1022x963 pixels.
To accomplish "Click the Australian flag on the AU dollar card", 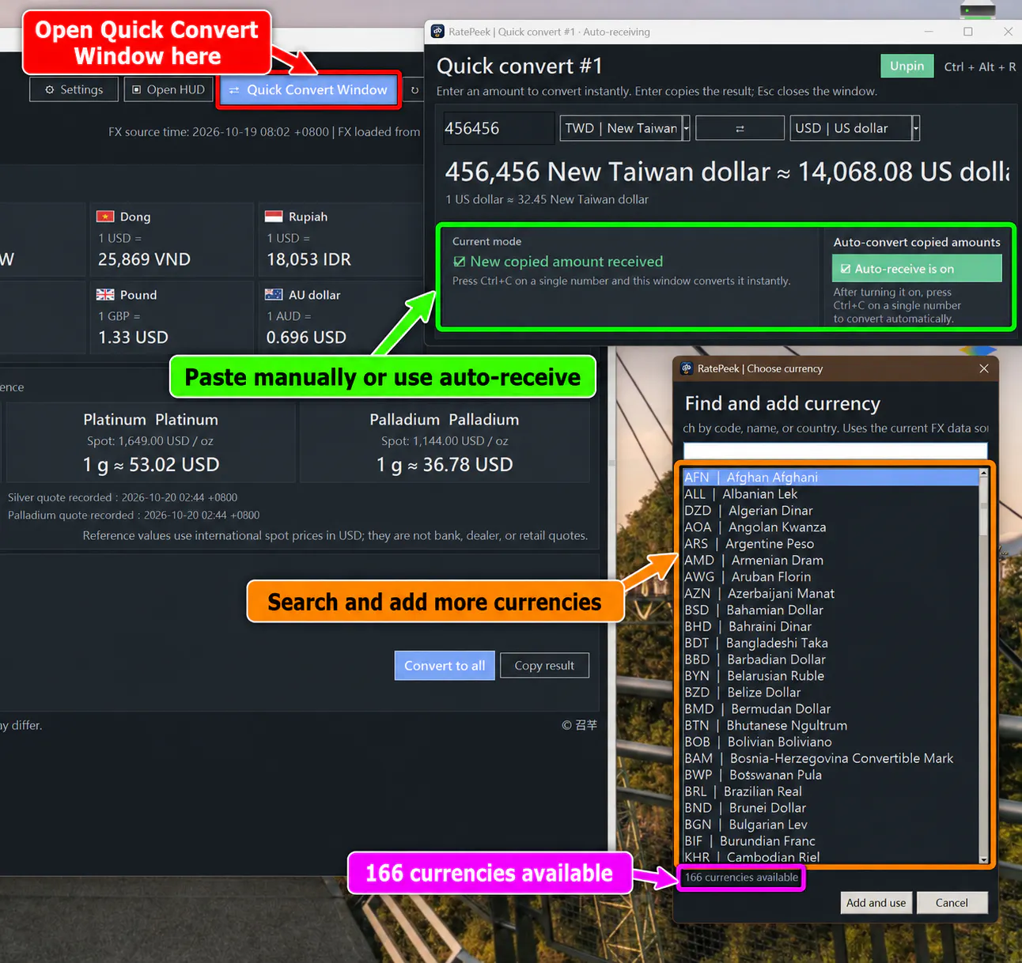I will coord(274,294).
